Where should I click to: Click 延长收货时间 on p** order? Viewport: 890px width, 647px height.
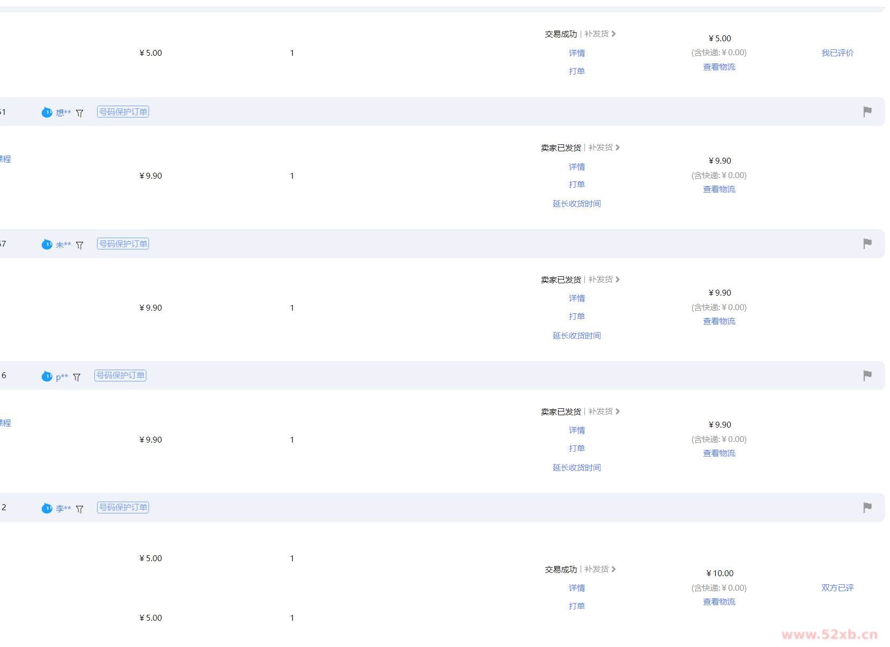coord(577,468)
